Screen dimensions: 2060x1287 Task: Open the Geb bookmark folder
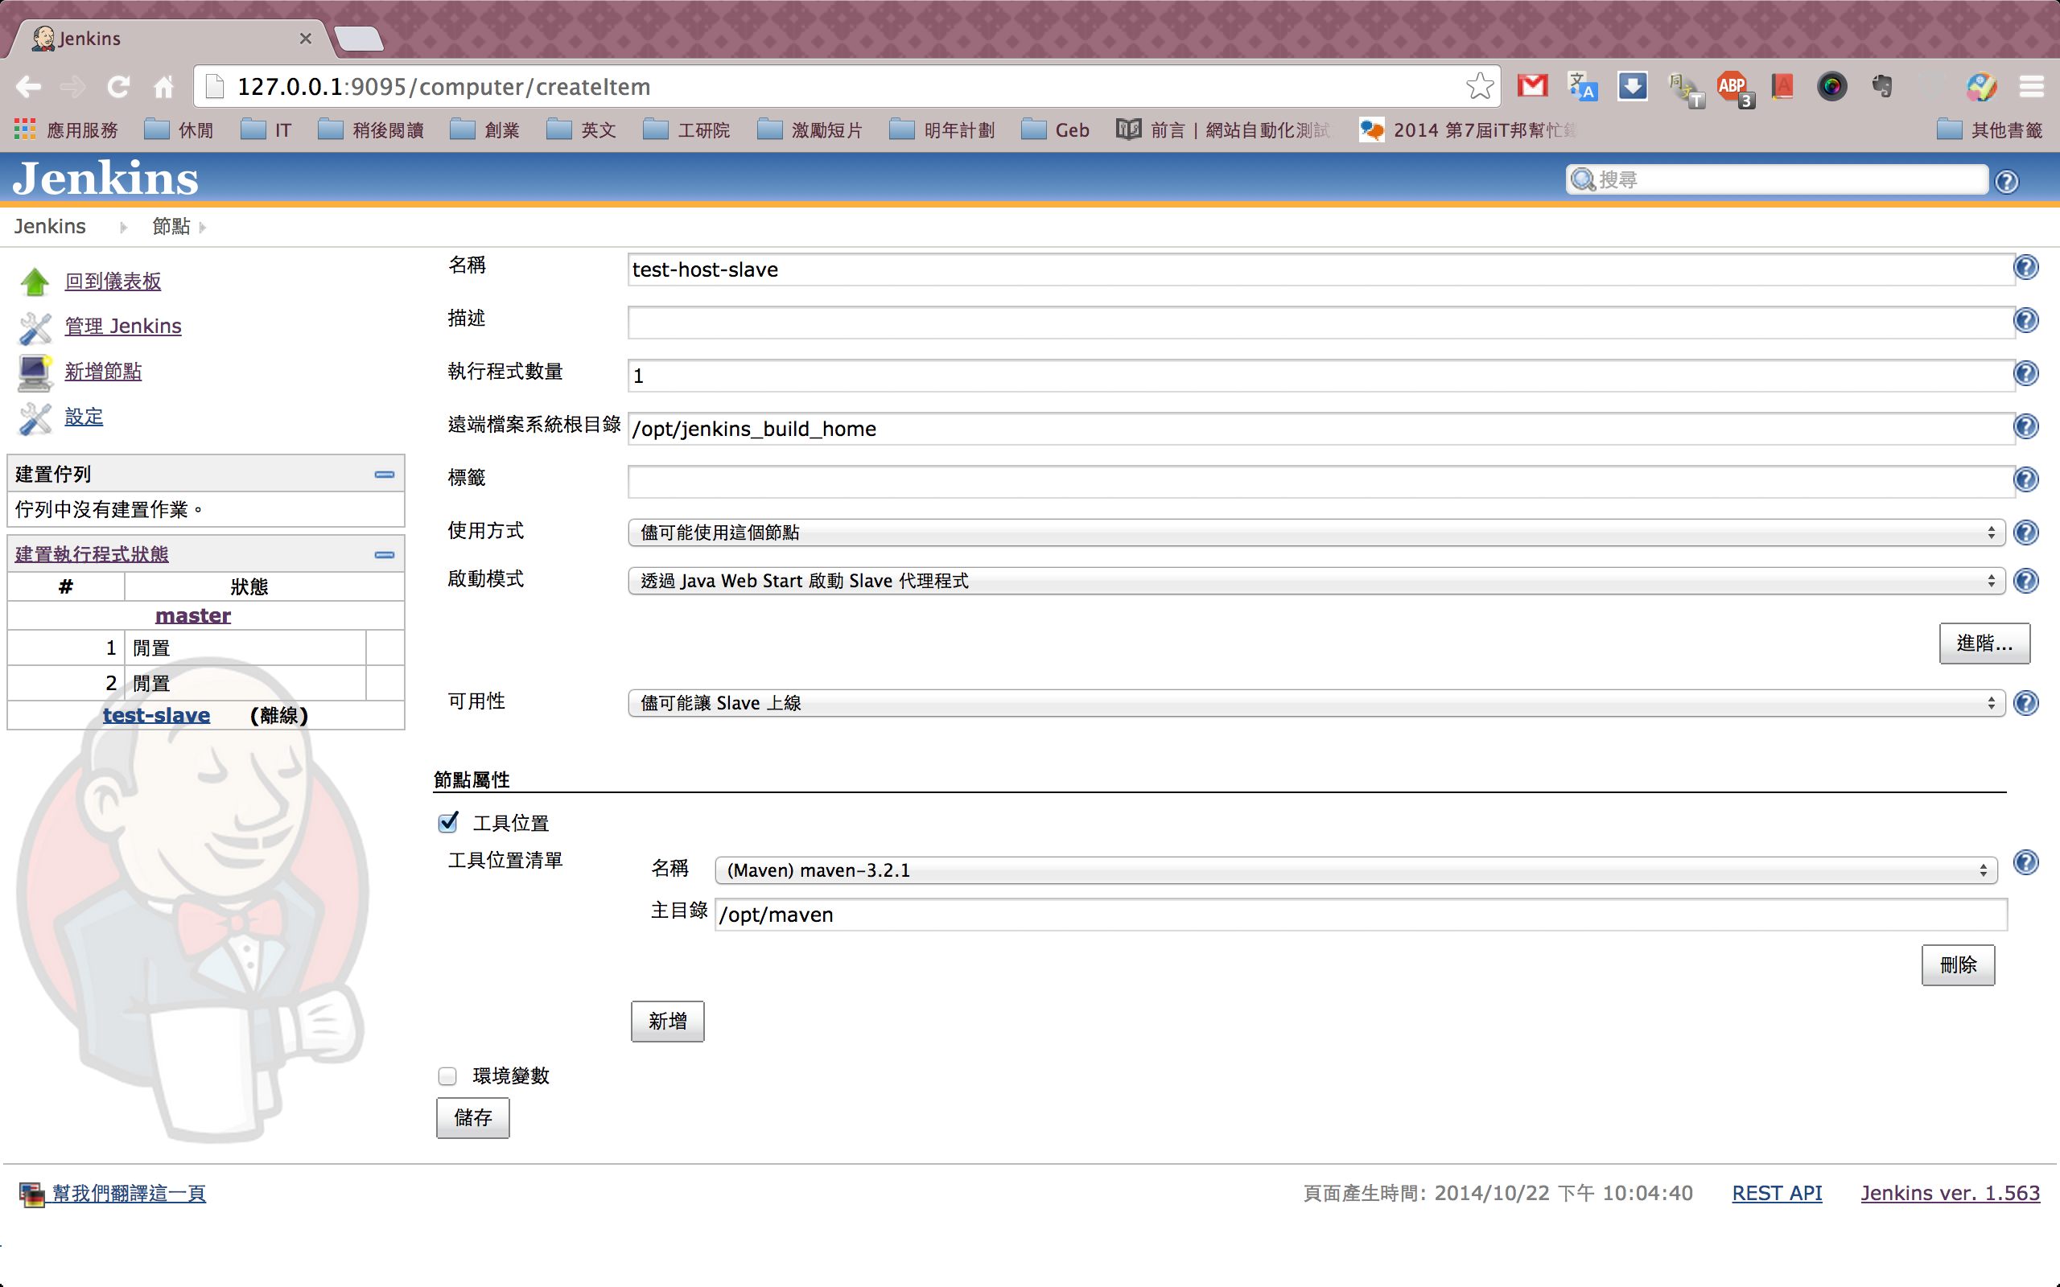[x=1056, y=130]
